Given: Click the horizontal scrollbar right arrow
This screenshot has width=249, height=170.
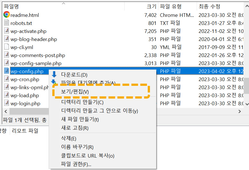Looking at the screenshot, I should tap(240, 111).
